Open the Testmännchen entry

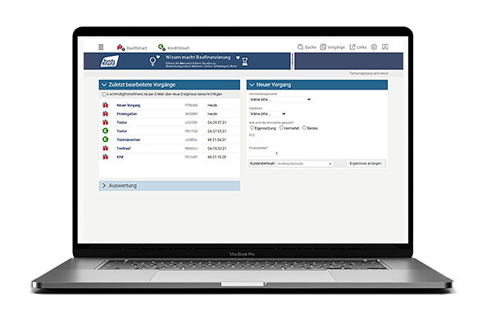click(128, 140)
